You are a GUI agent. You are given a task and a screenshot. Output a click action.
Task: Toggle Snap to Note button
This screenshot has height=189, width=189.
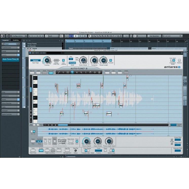click(51, 73)
